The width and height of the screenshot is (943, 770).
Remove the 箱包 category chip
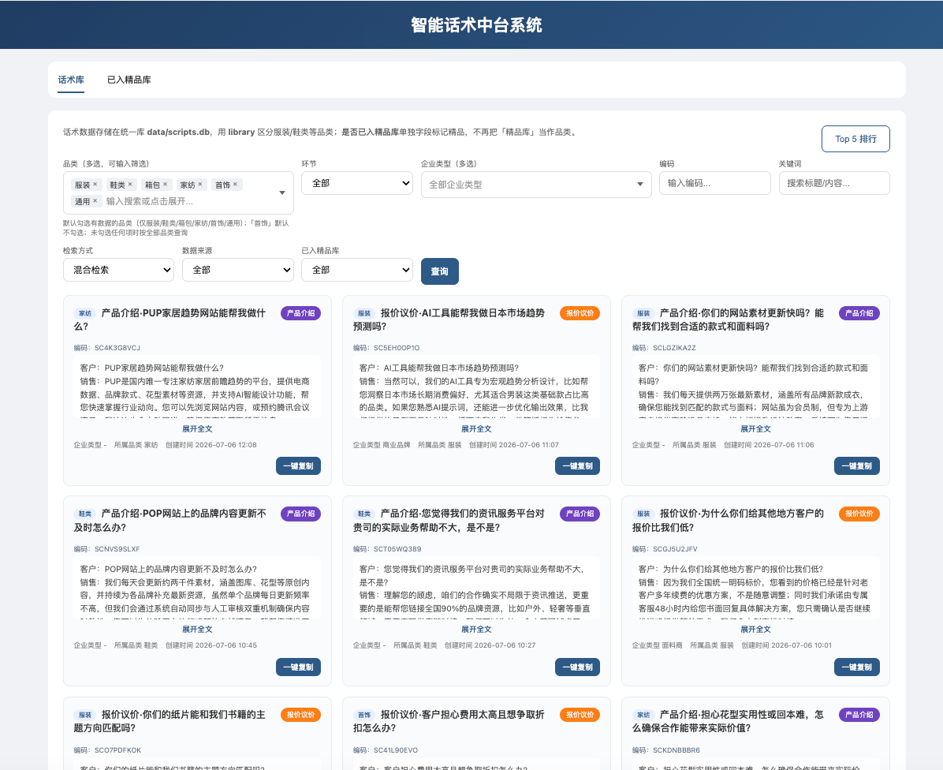165,184
